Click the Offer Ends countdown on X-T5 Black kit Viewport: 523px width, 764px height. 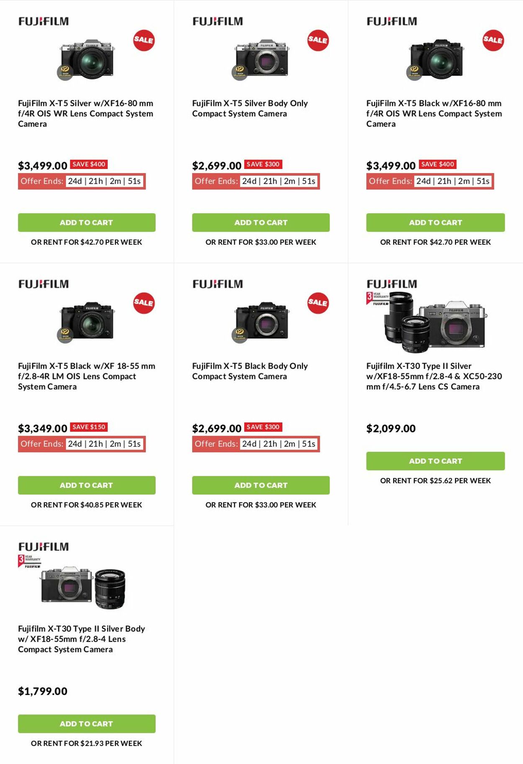pyautogui.click(x=429, y=182)
